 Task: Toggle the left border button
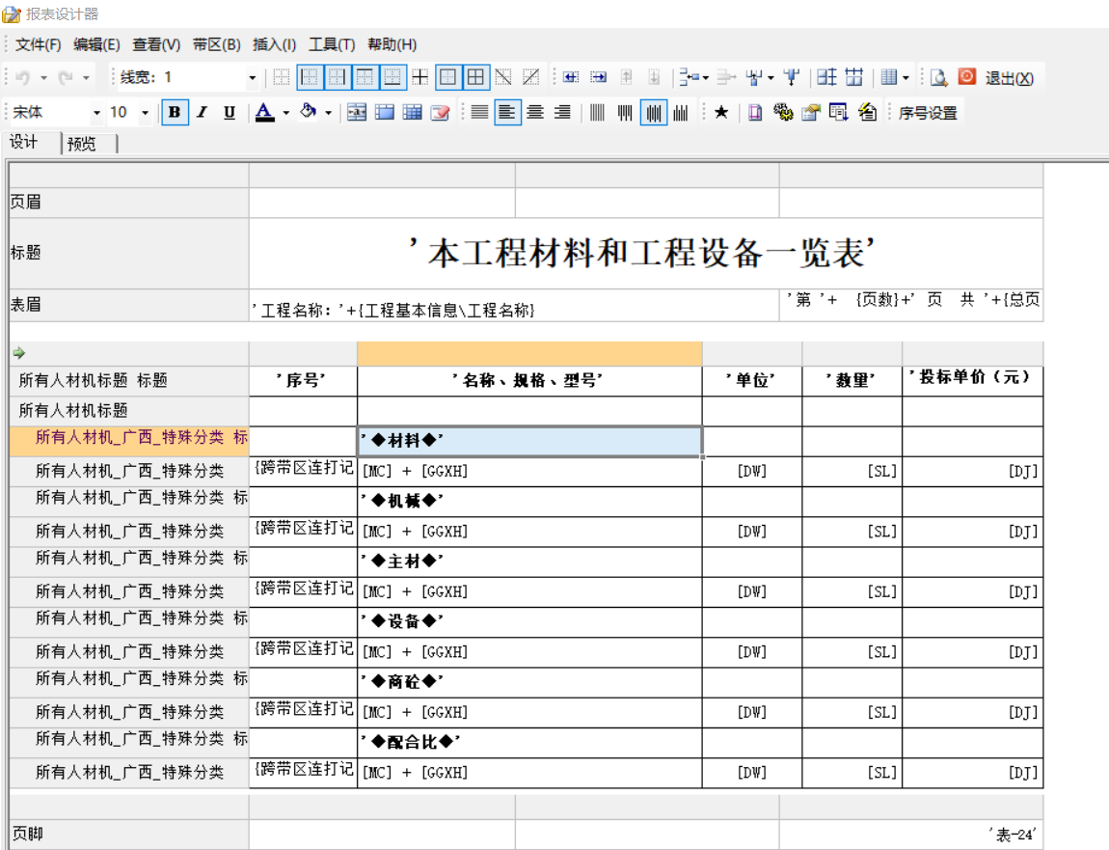click(310, 77)
